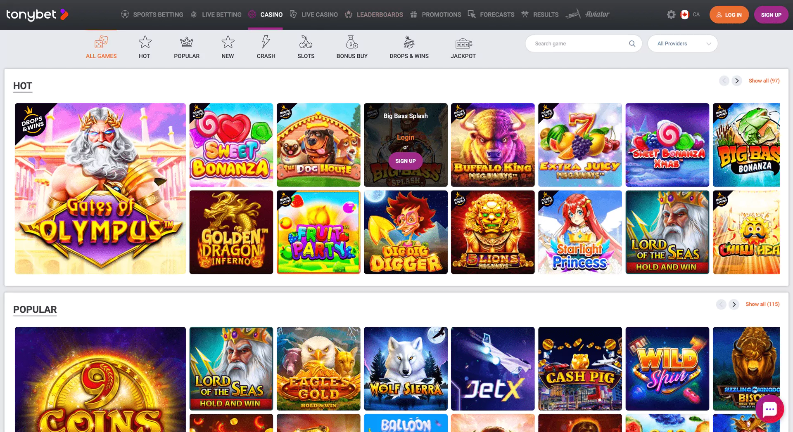Select the Hot star category icon
This screenshot has width=793, height=432.
[x=145, y=42]
